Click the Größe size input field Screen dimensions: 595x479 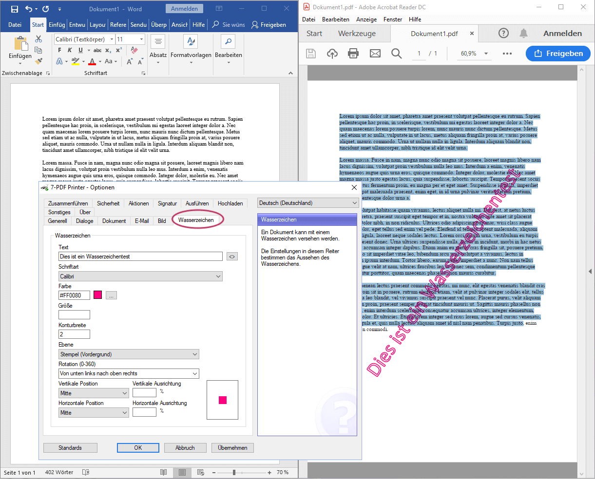(x=74, y=315)
